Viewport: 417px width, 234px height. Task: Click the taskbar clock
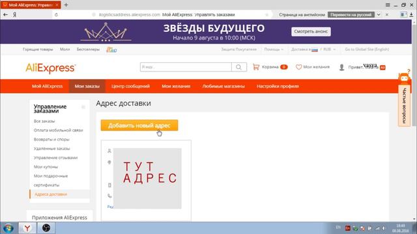click(x=400, y=228)
